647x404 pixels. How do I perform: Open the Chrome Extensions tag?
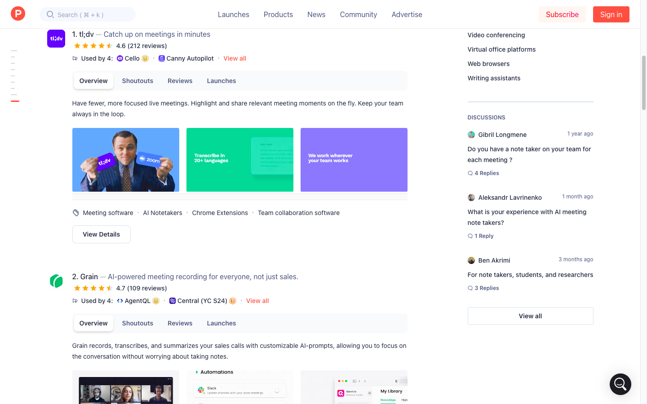click(220, 213)
